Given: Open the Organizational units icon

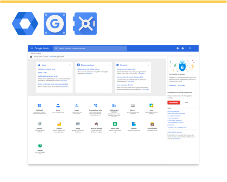Looking at the screenshot, I should click(x=95, y=105).
